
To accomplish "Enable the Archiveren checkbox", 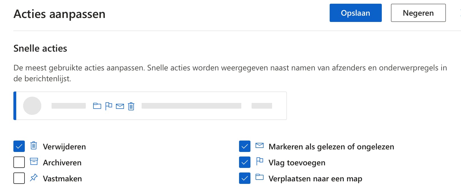I will pyautogui.click(x=19, y=162).
